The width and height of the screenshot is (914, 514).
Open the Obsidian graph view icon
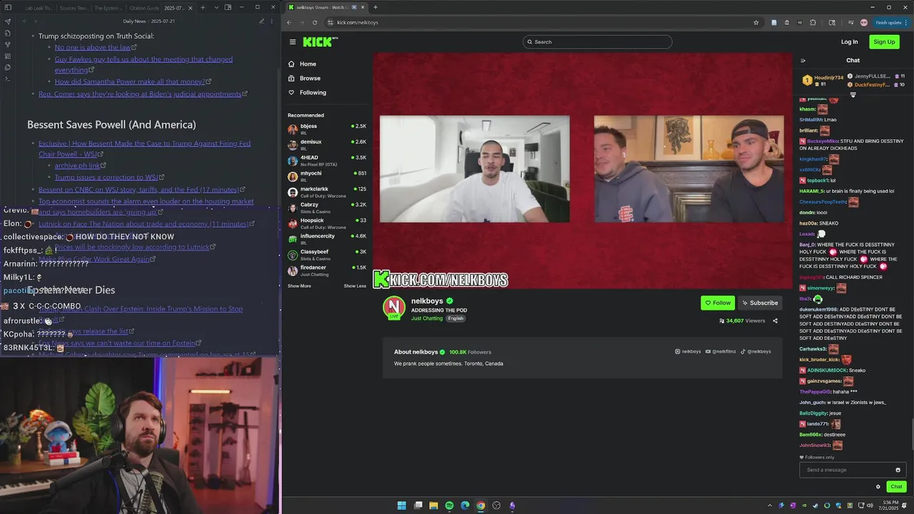coord(7,44)
